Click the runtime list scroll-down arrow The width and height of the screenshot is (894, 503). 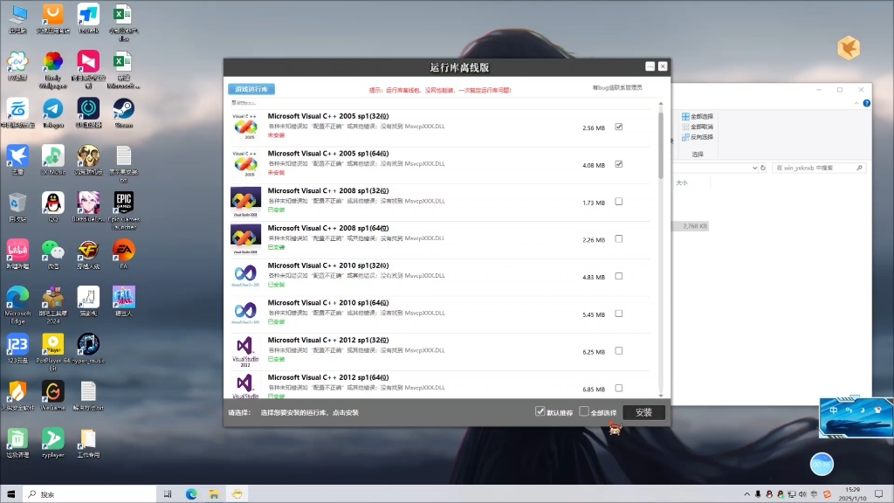tap(661, 396)
